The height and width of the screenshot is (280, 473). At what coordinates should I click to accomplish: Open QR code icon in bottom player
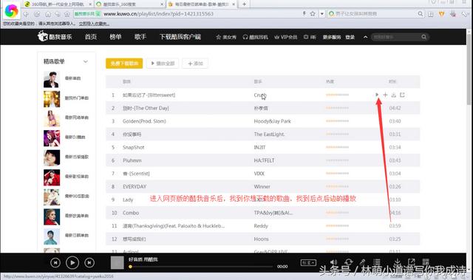pos(426,262)
